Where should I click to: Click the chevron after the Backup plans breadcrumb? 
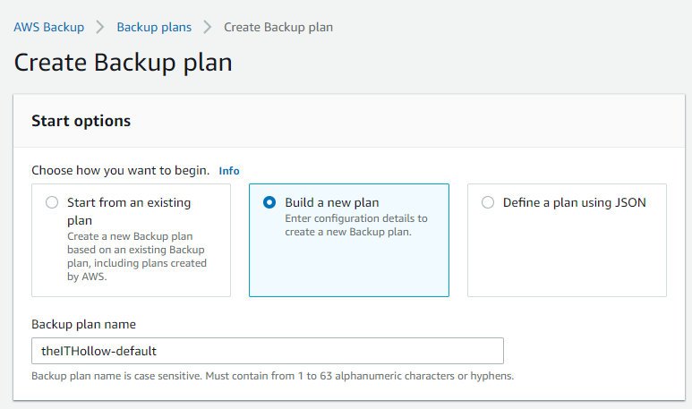tap(208, 27)
